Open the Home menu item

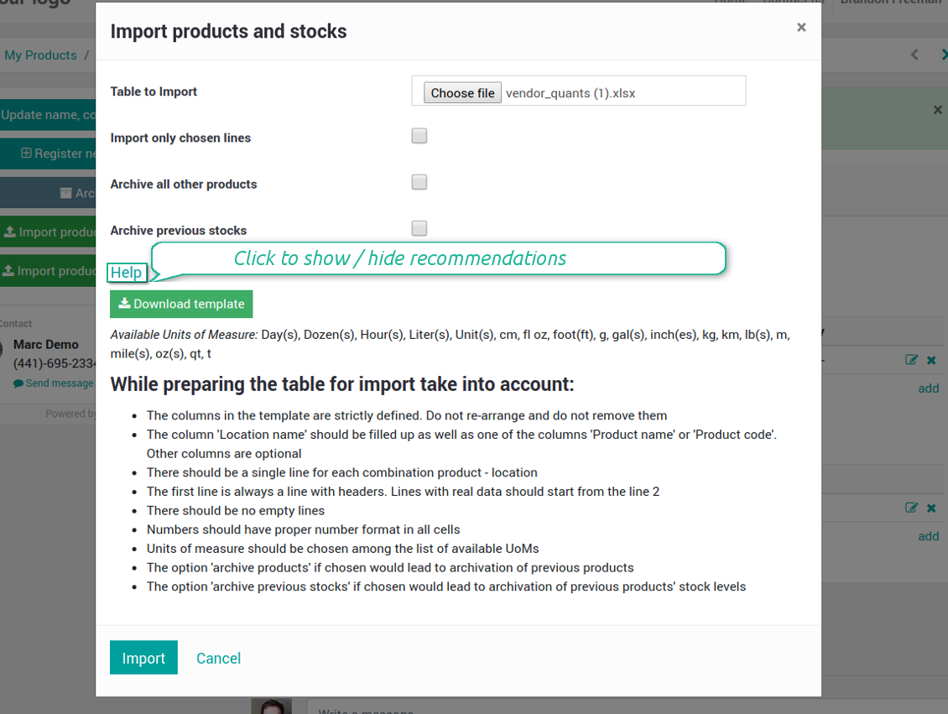[729, 3]
